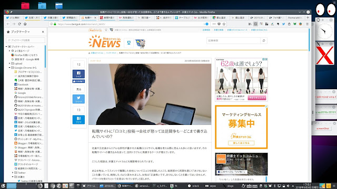Click 詳しくはこちら button in recruitment banner
Viewport: 337px width, 189px height.
tap(241, 143)
